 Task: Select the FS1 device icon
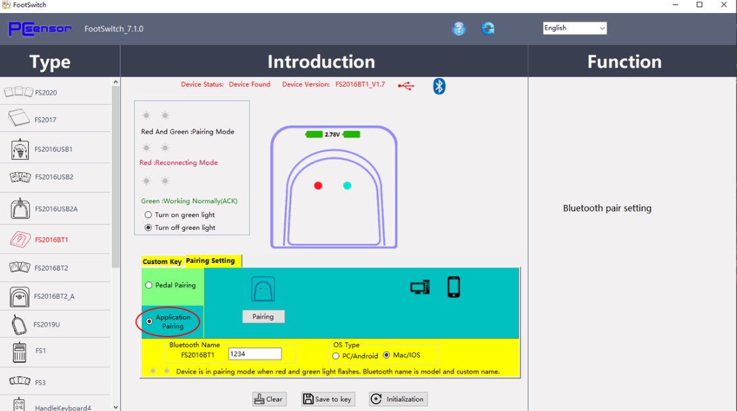(x=19, y=352)
